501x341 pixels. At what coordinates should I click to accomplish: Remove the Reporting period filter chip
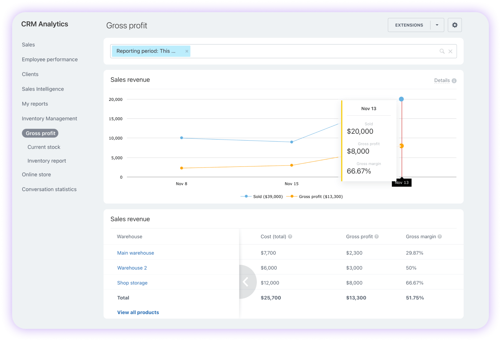tap(187, 51)
